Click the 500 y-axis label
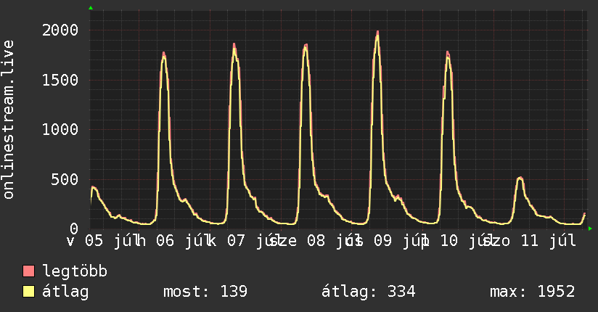Viewport: 598px width, 312px height. (65, 179)
